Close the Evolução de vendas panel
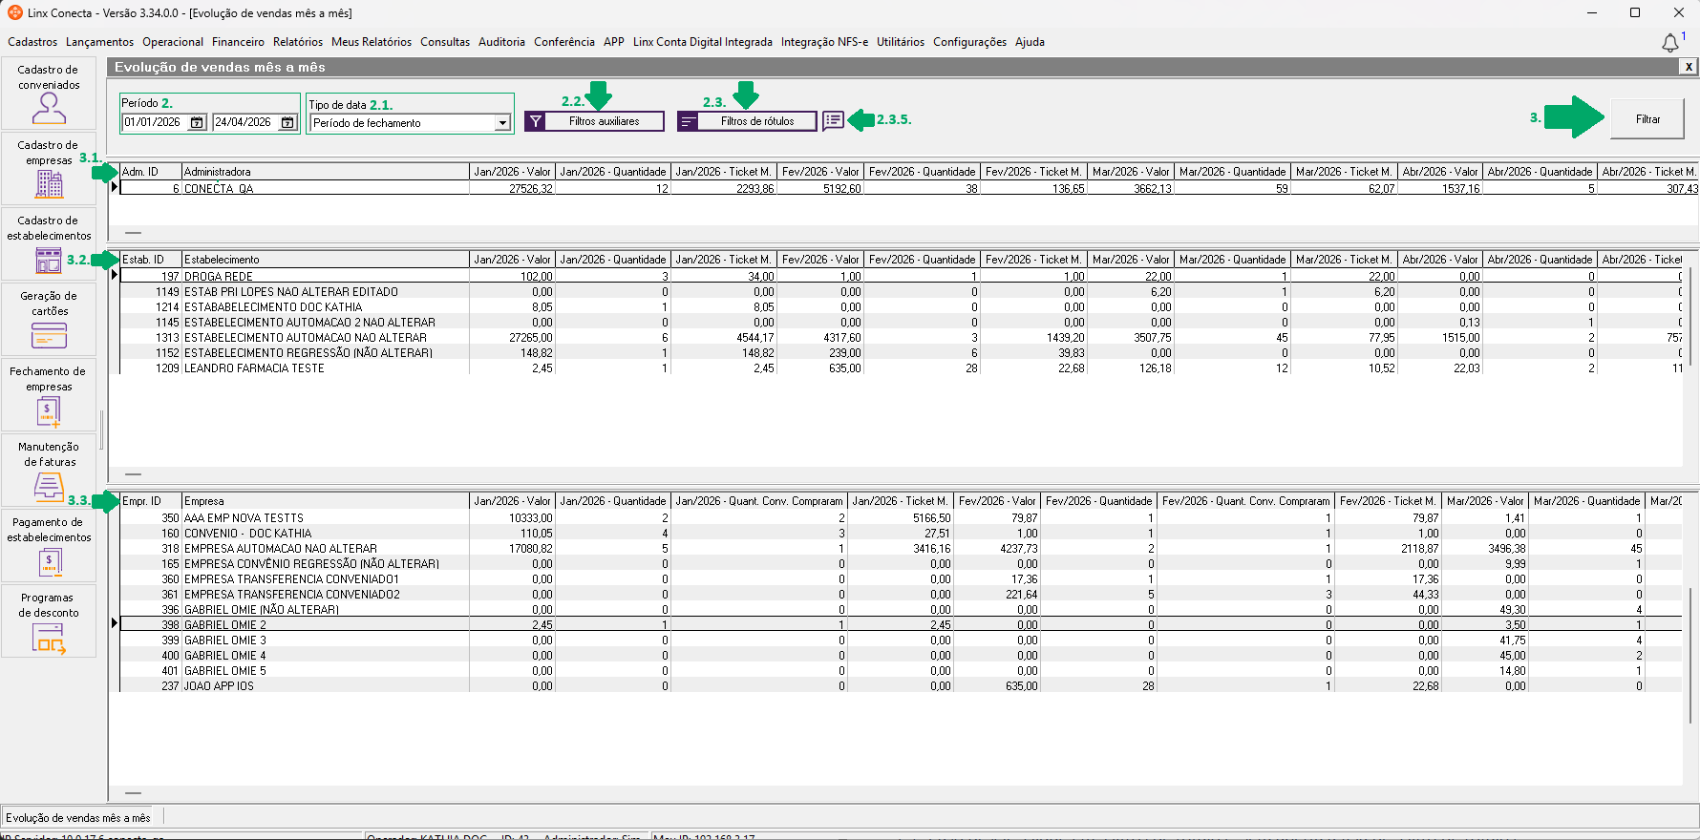Viewport: 1700px width, 840px height. (x=1689, y=67)
